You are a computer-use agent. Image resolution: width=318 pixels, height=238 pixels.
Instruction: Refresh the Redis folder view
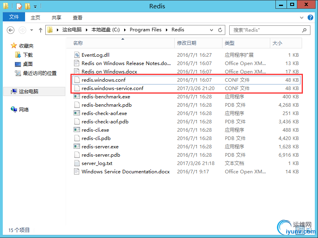pyautogui.click(x=220, y=30)
